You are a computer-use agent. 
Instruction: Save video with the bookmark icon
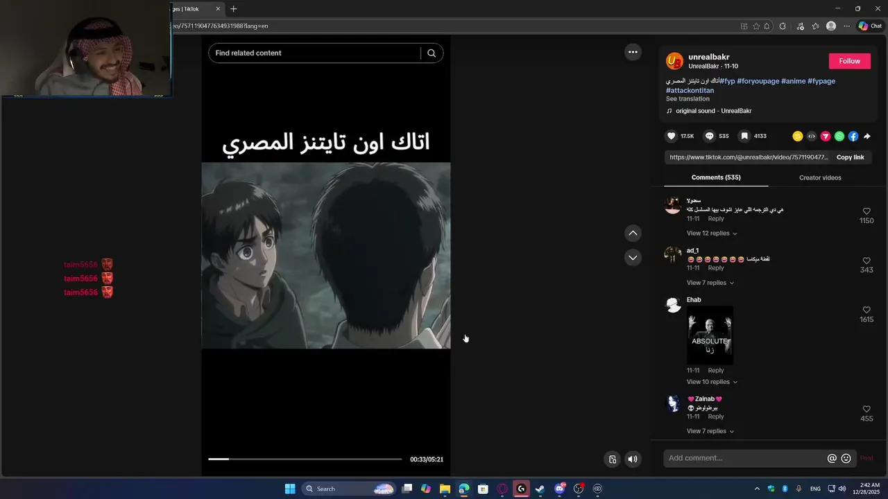tap(744, 137)
